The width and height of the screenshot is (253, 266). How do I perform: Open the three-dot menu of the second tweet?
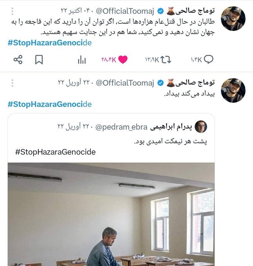12,83
